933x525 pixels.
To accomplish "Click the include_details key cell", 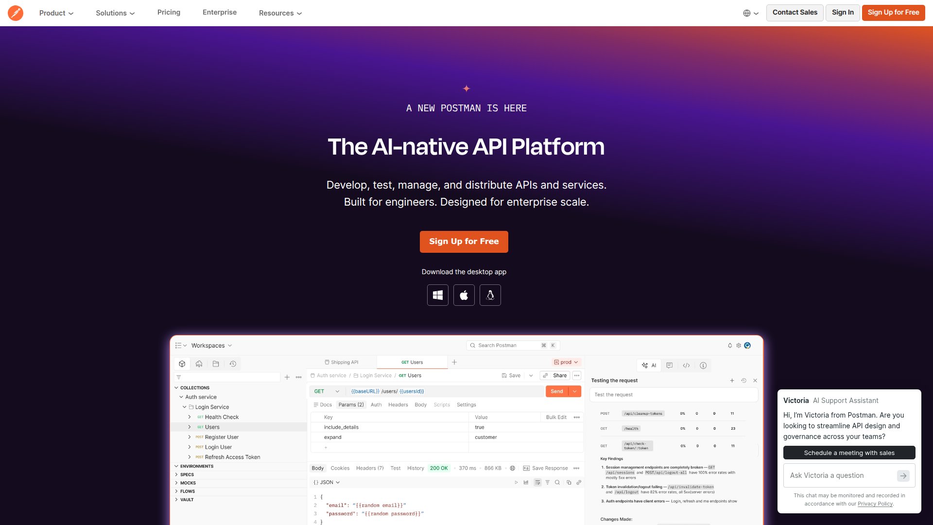I will 390,427.
